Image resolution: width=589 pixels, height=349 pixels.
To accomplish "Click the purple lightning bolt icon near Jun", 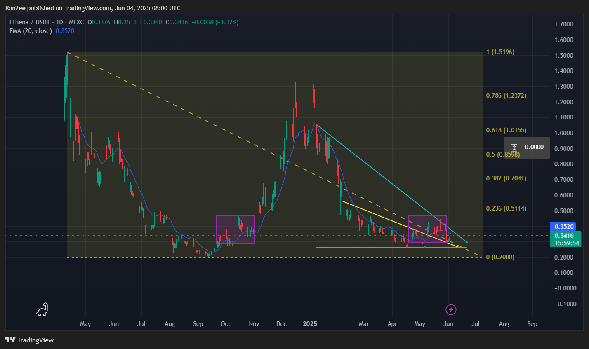I will click(x=450, y=310).
